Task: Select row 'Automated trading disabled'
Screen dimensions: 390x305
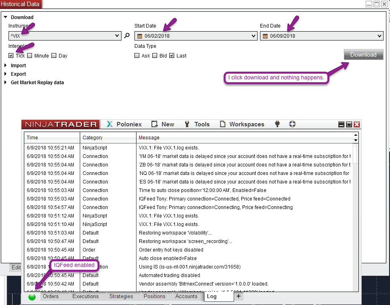Action: pos(189,275)
